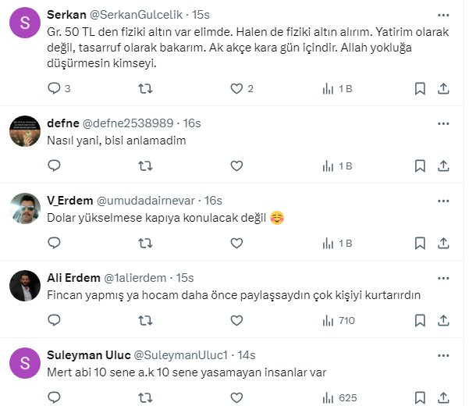View Ali Erdem's profile picture

tap(25, 286)
